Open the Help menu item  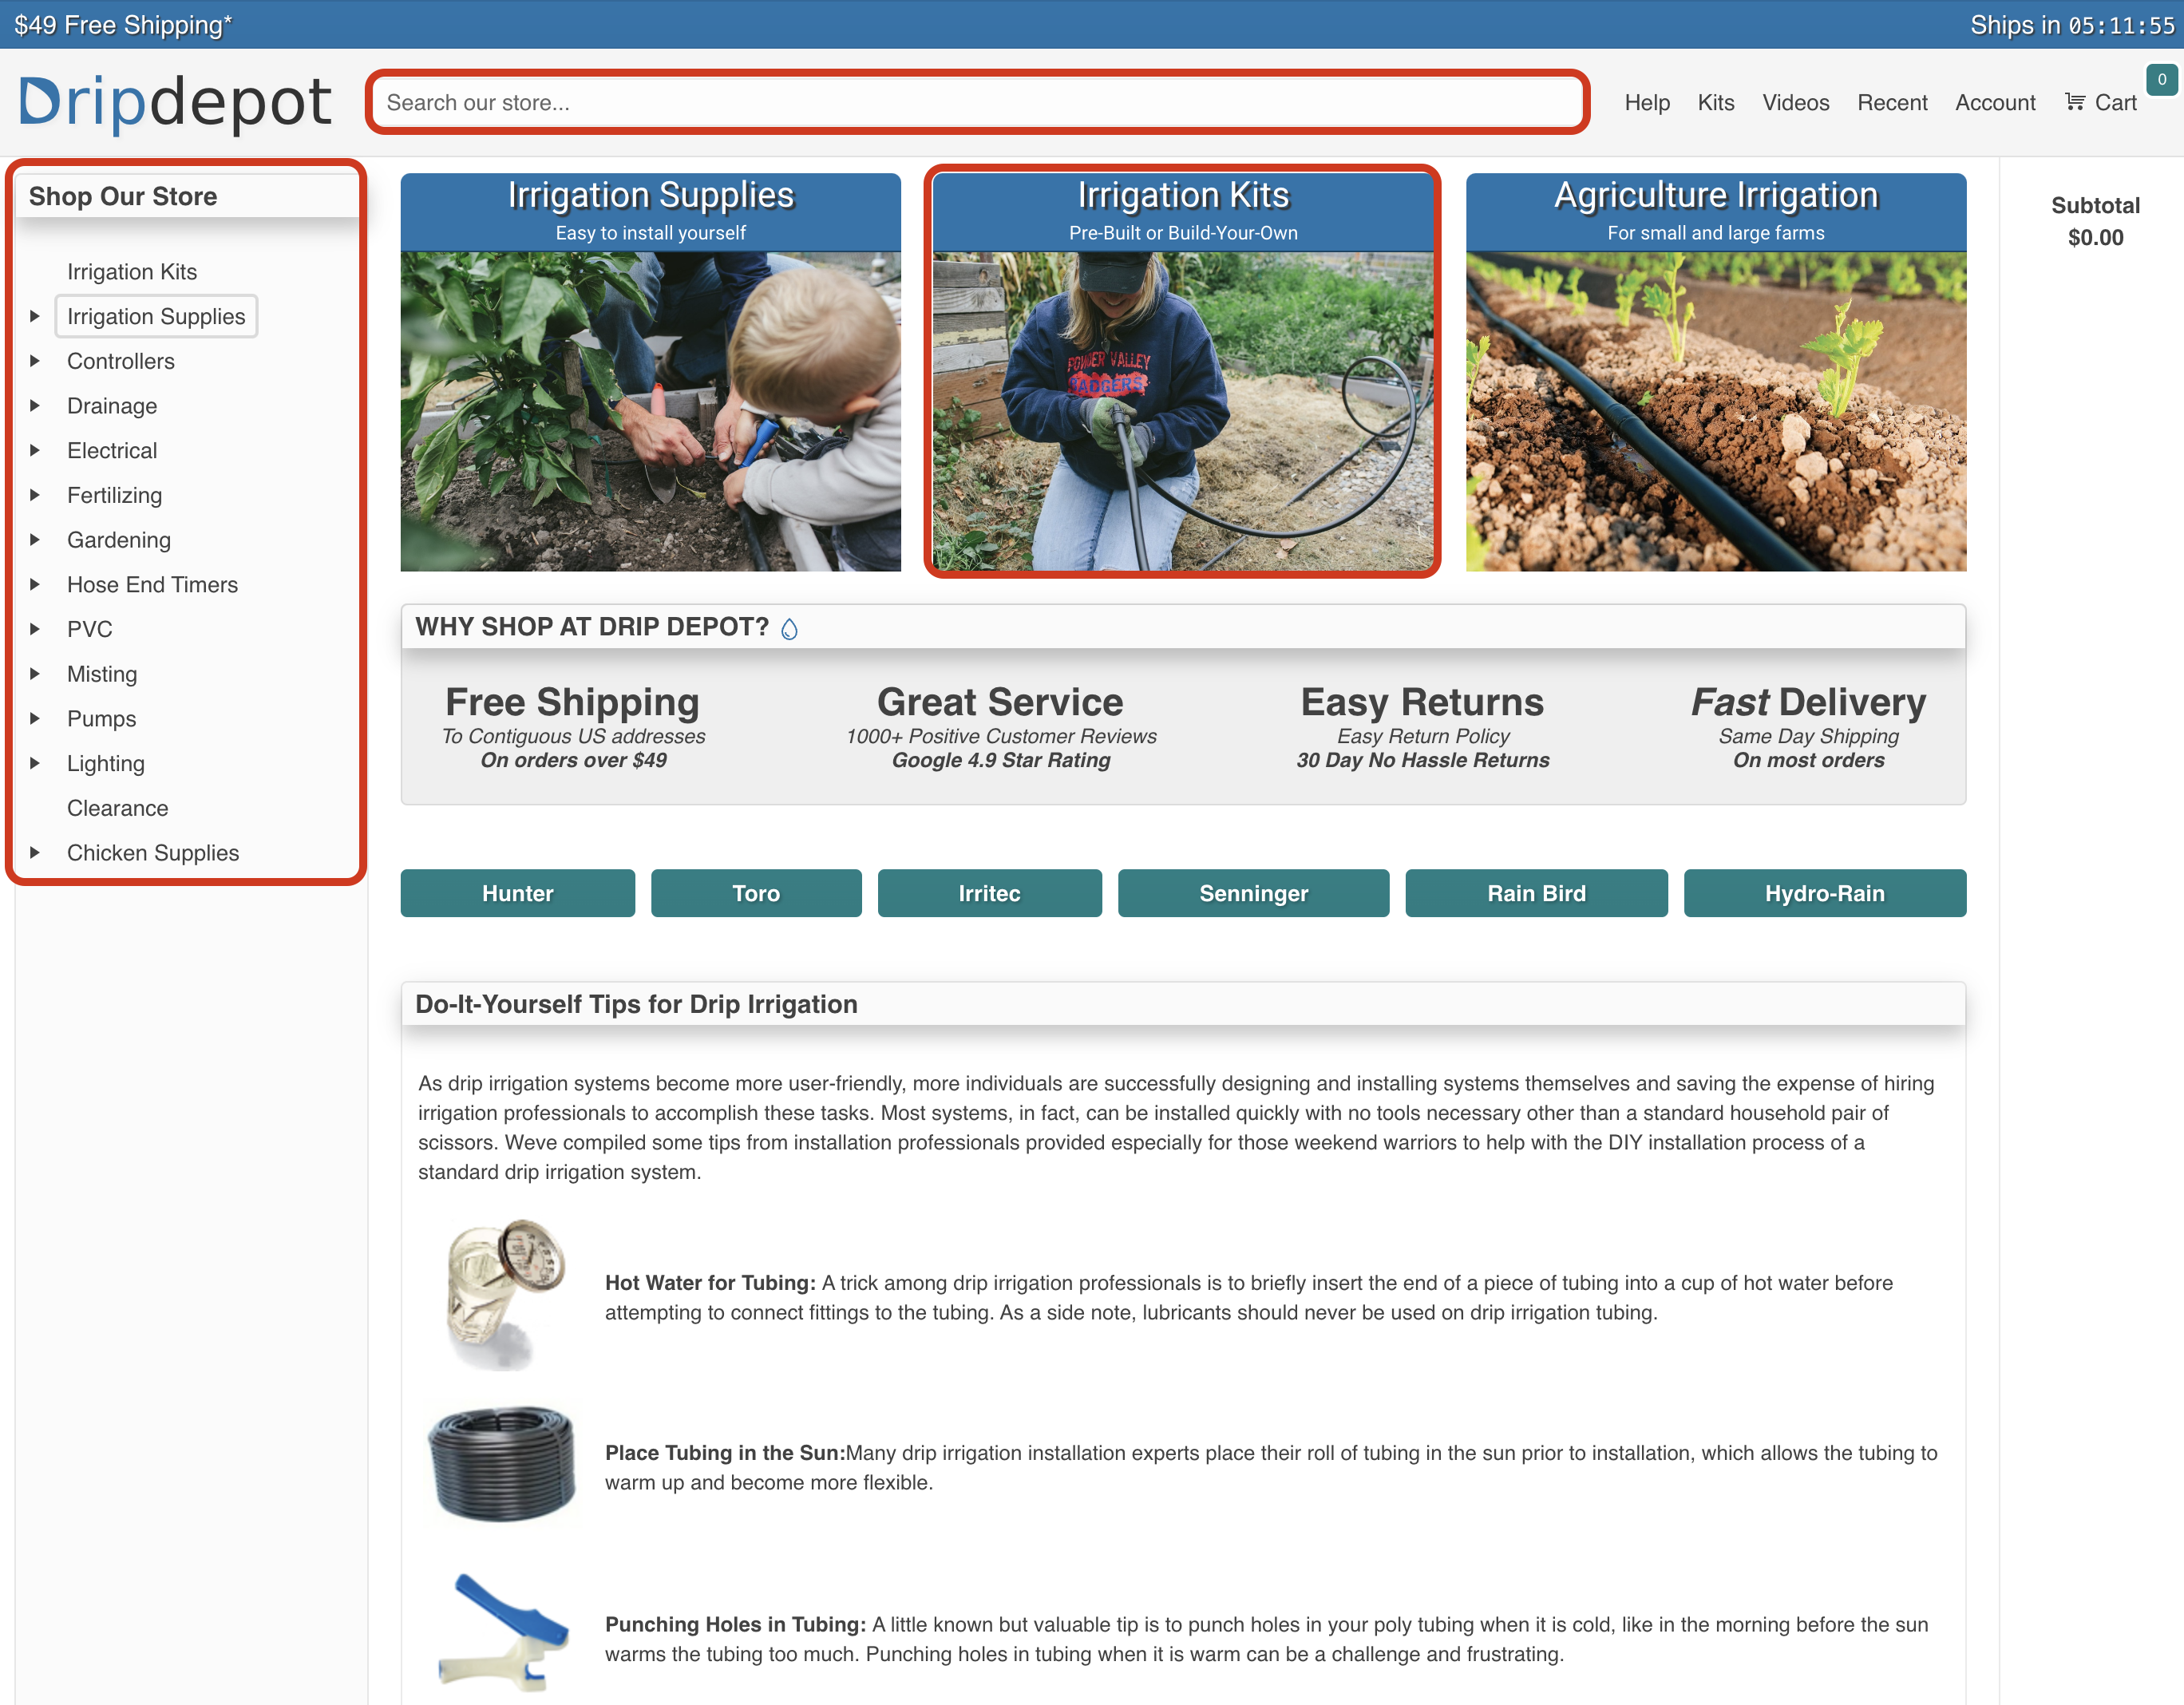(1646, 102)
